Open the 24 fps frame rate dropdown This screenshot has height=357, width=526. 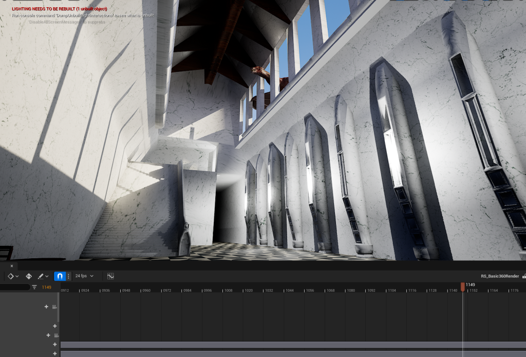(84, 276)
